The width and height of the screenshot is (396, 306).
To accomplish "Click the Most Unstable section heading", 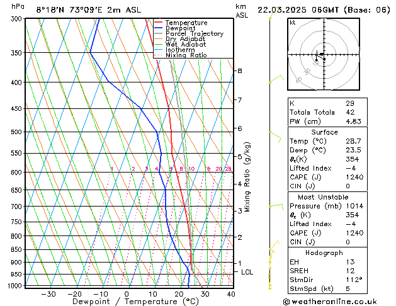I will pos(323,197).
